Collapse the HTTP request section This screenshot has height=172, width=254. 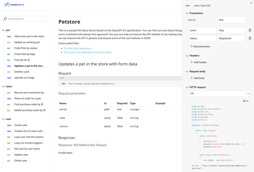187,87
